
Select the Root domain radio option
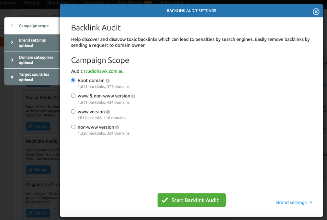73,80
